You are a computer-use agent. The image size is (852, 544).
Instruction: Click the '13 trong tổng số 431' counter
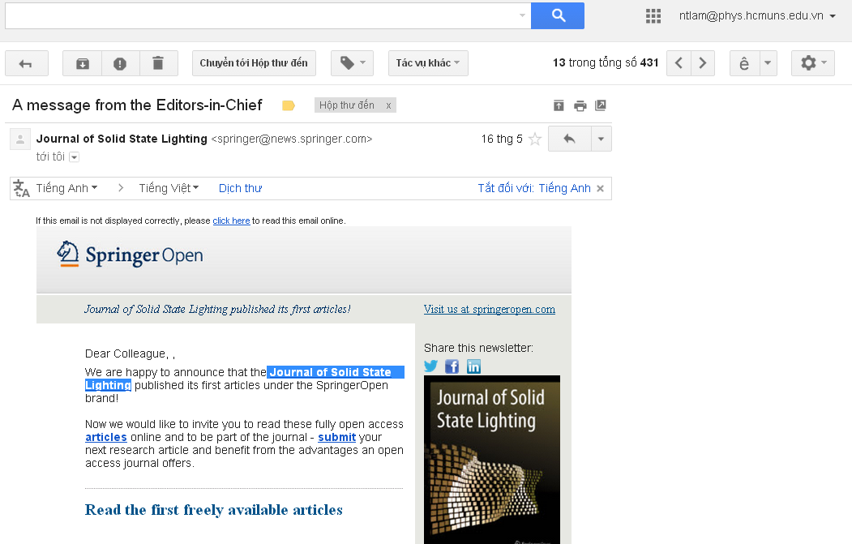(606, 63)
